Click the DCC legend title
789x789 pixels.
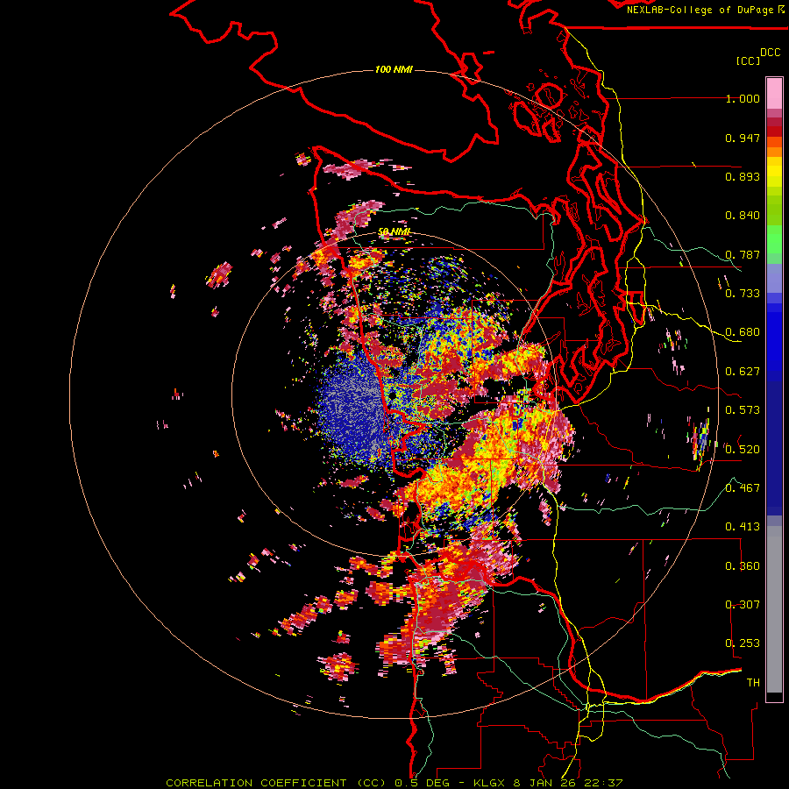pyautogui.click(x=771, y=53)
